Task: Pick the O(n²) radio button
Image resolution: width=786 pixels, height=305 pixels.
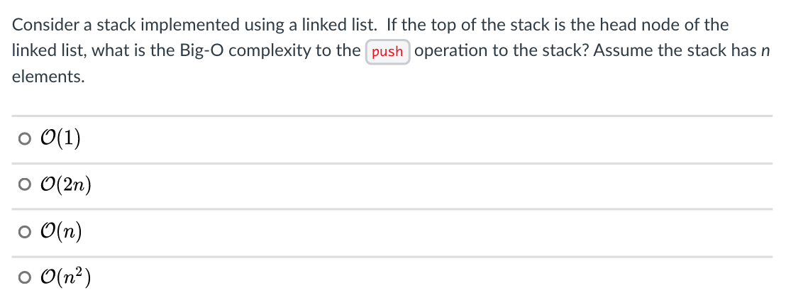Action: pyautogui.click(x=24, y=278)
